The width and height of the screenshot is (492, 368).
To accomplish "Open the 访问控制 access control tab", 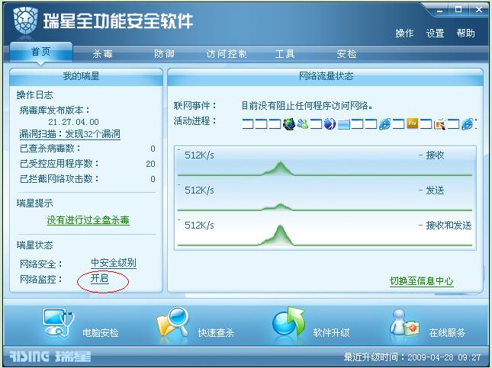I will [227, 54].
